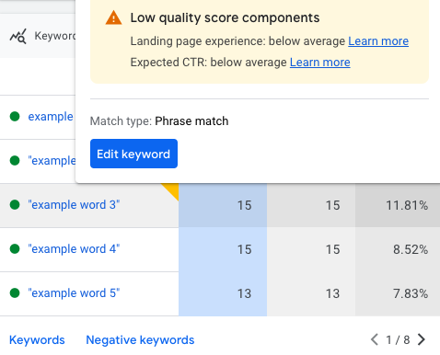The image size is (440, 355).
Task: Click the 1 / 8 page indicator
Action: pyautogui.click(x=398, y=339)
